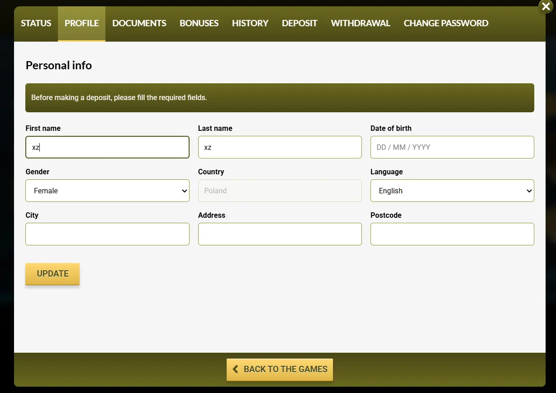
Task: Switch to the Profile tab
Action: click(x=81, y=24)
